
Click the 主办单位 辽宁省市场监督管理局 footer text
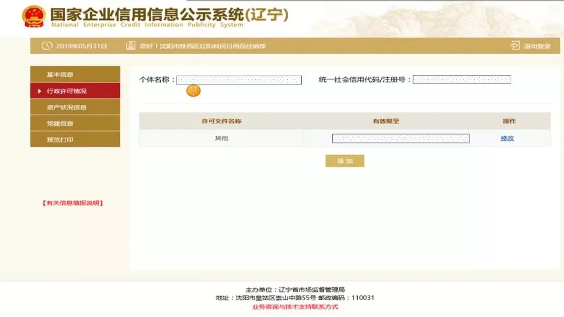click(295, 289)
